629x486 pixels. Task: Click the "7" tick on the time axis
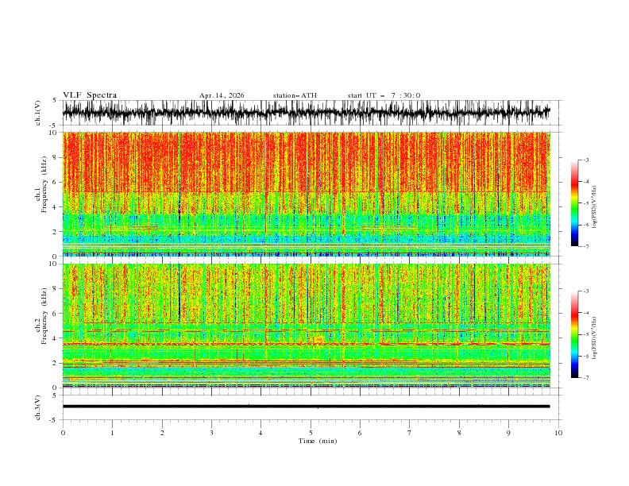[410, 433]
